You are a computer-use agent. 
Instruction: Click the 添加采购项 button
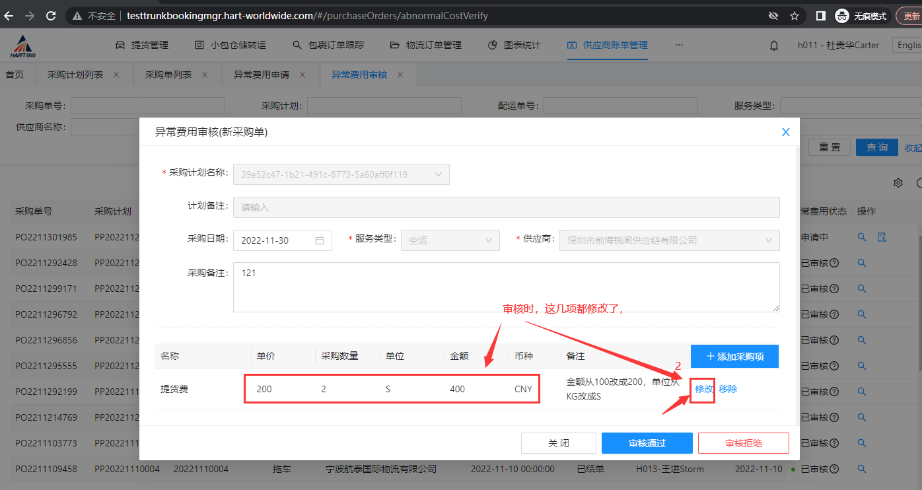coord(734,356)
